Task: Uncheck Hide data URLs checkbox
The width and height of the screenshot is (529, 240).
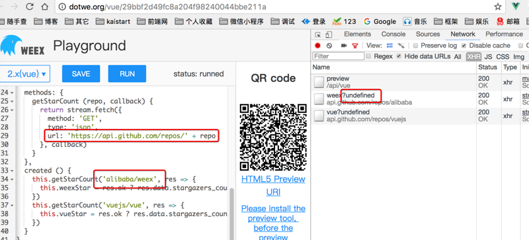Action: click(x=399, y=56)
